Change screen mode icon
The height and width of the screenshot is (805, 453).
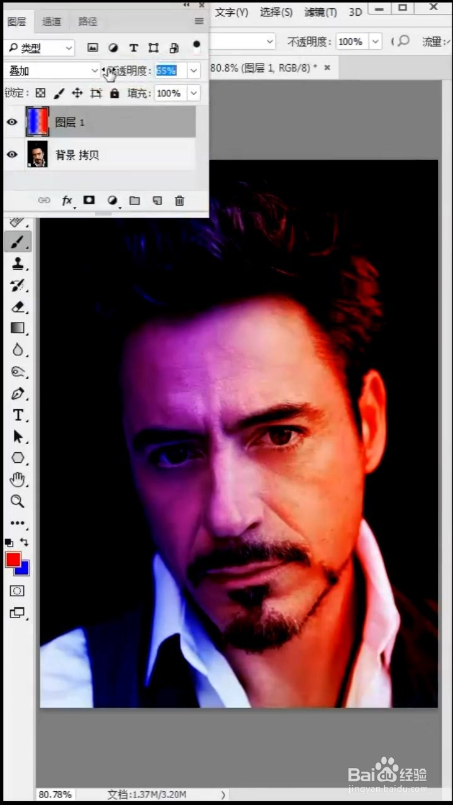[18, 613]
